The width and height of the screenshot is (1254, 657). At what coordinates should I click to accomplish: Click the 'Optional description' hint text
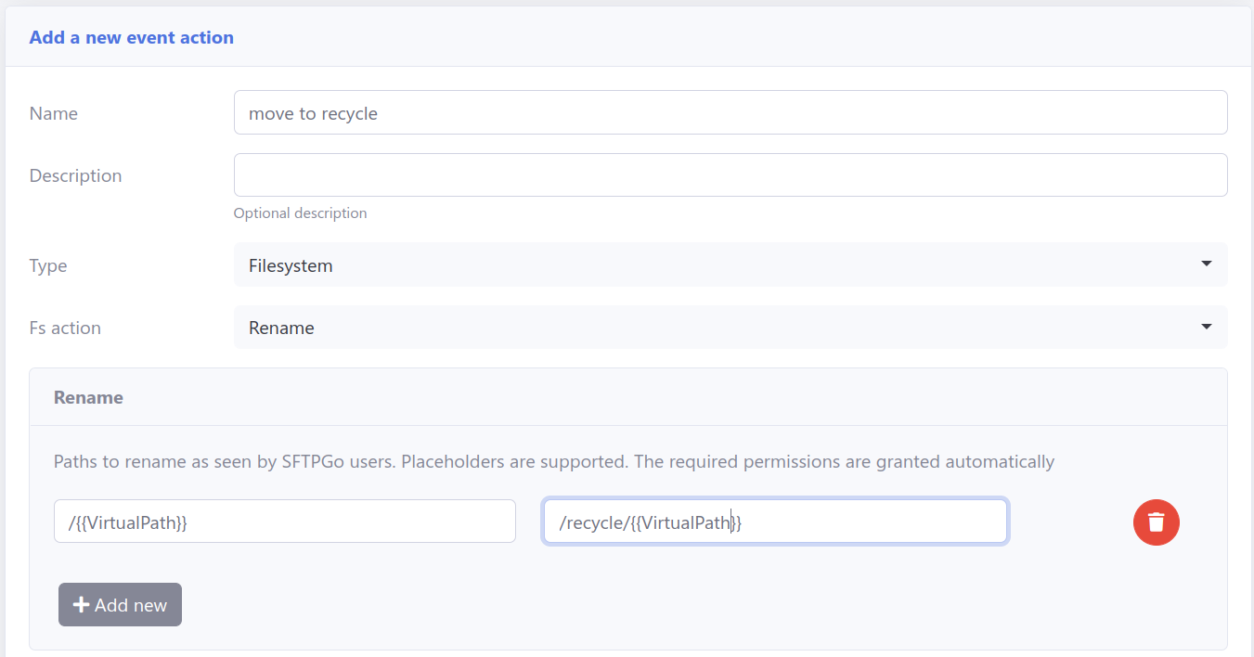point(300,213)
